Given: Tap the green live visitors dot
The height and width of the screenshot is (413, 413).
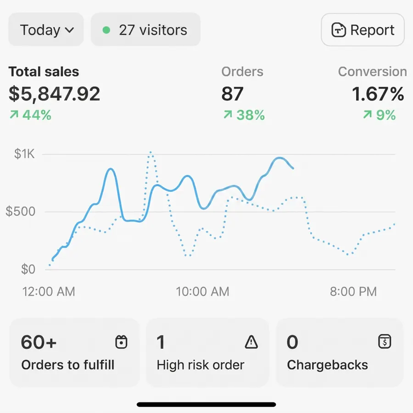Looking at the screenshot, I should click(106, 30).
